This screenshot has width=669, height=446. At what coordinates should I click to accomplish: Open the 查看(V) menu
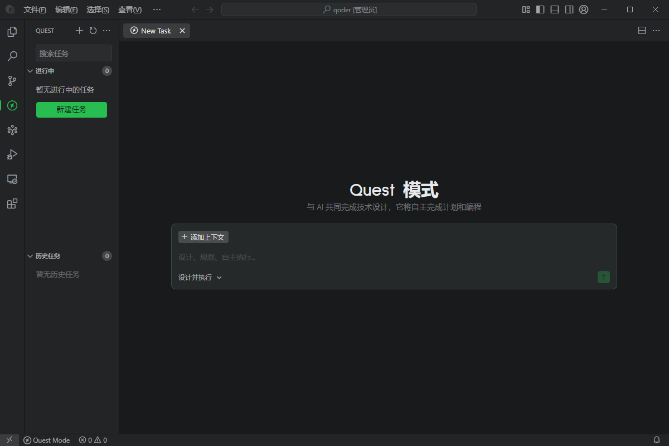tap(130, 9)
